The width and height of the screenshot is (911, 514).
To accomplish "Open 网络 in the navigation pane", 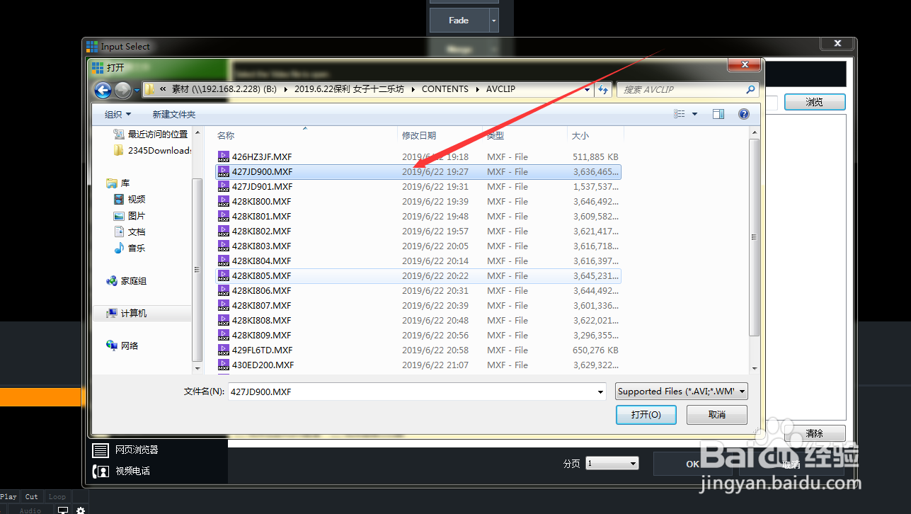I will tap(122, 345).
